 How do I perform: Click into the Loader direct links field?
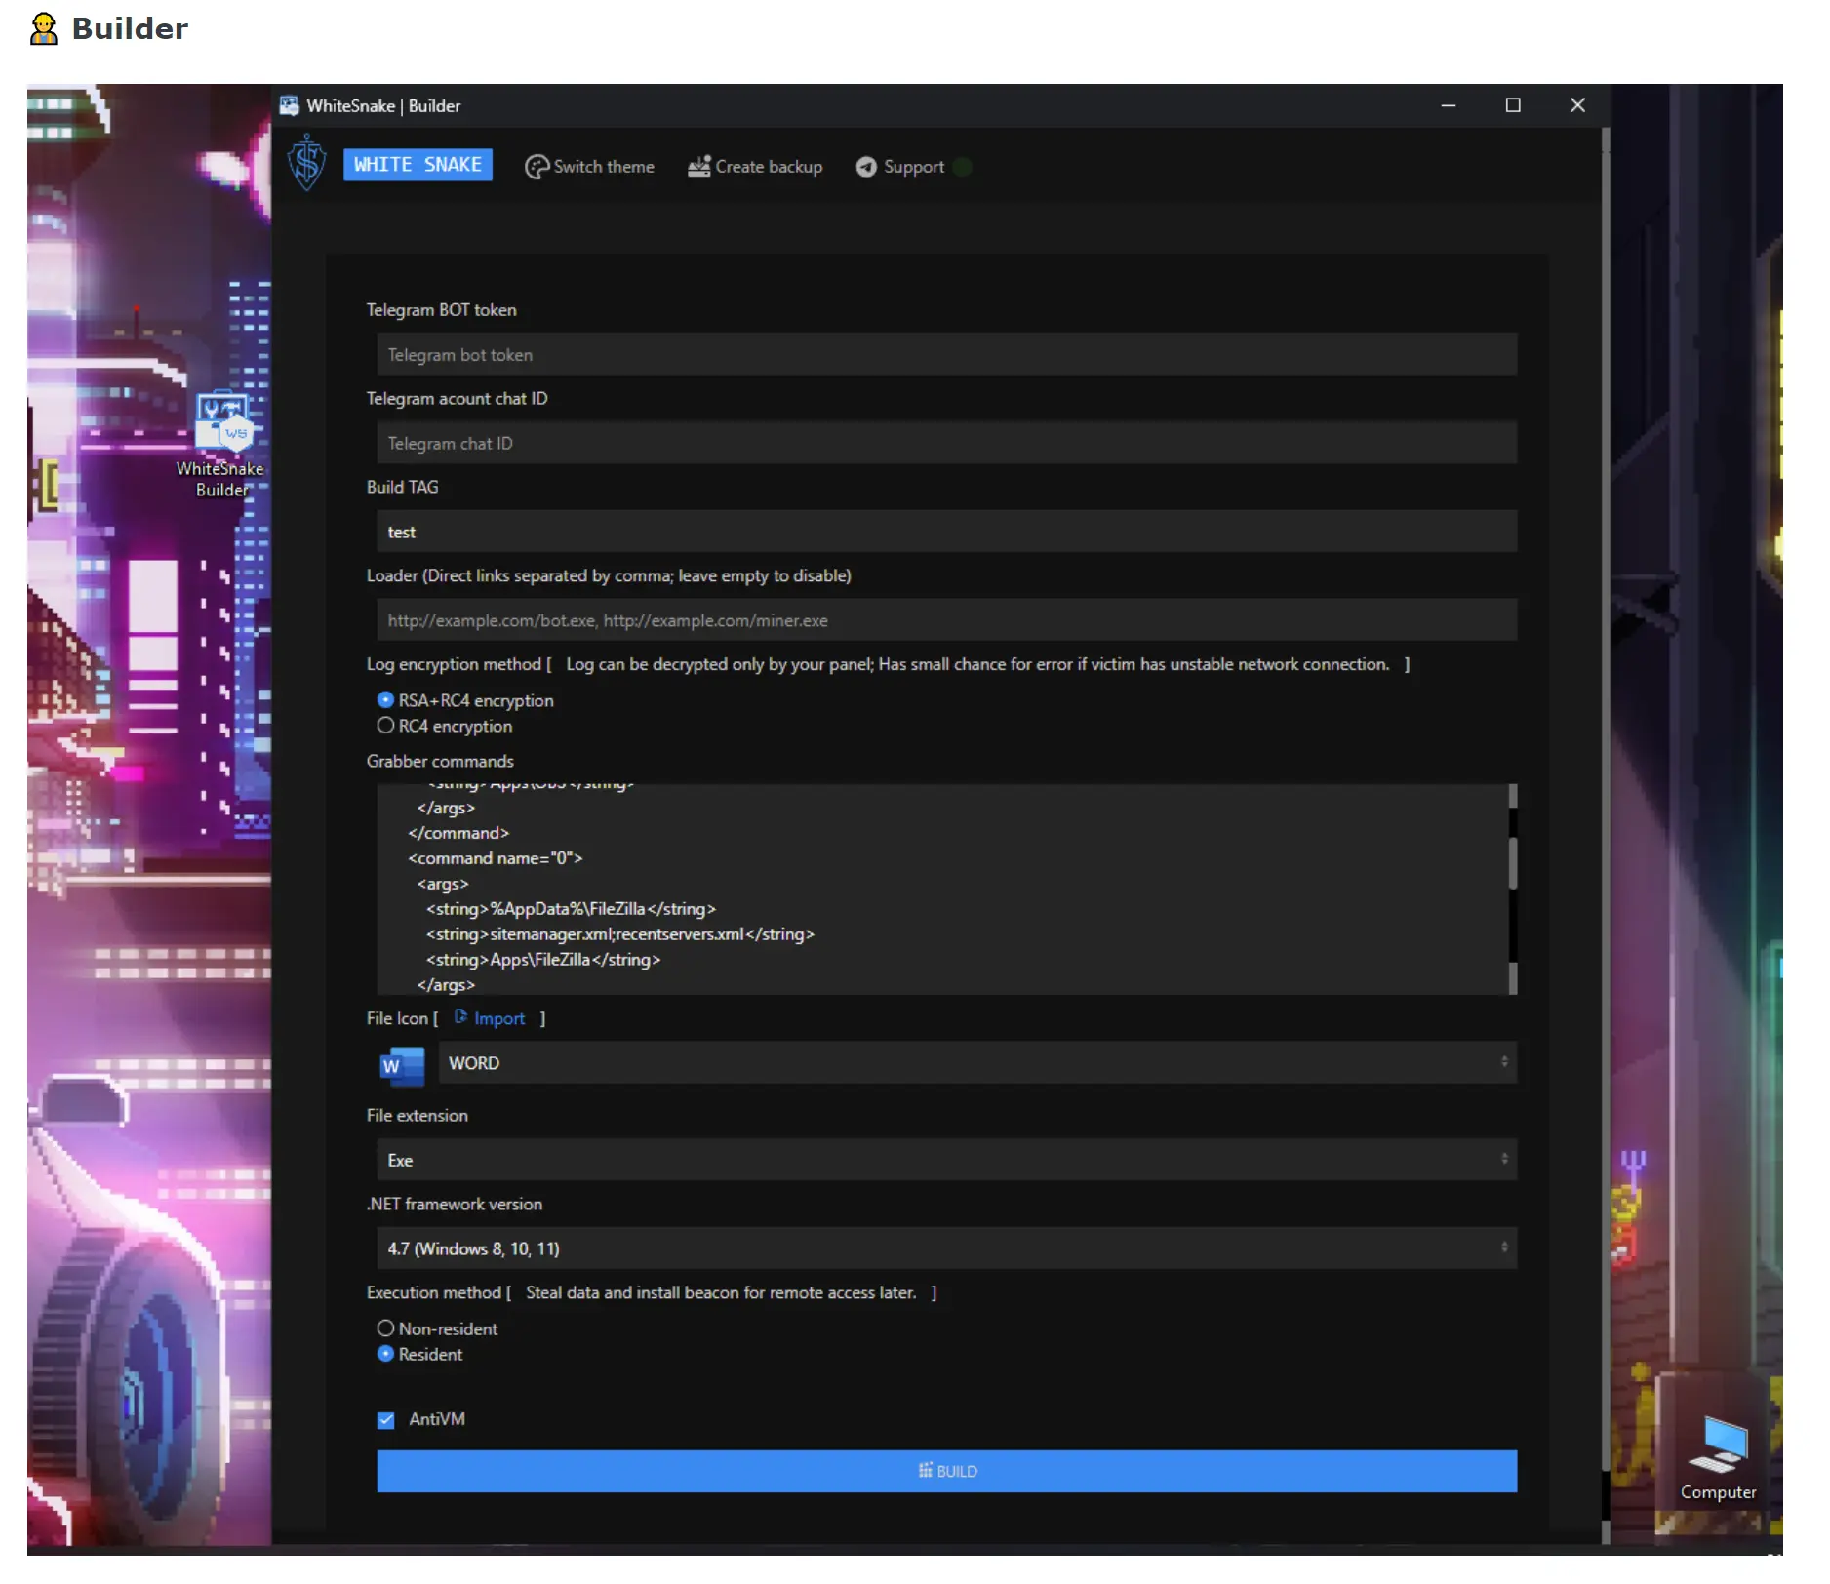[946, 620]
